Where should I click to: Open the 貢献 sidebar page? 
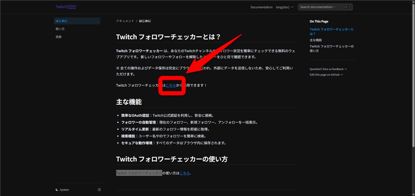(59, 37)
